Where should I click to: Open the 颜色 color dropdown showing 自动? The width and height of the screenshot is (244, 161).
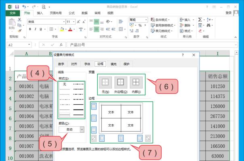pyautogui.click(x=71, y=129)
